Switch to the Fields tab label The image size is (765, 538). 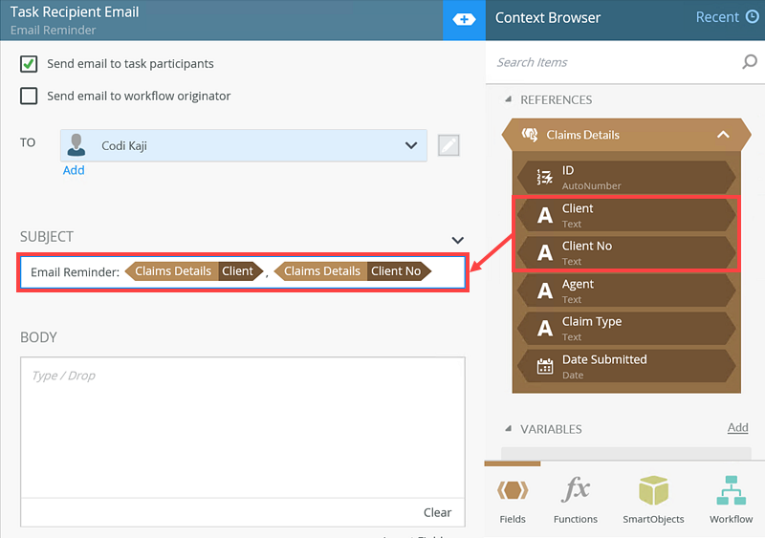tap(513, 519)
